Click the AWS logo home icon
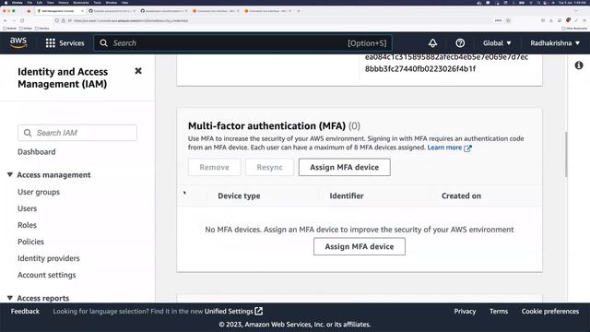The width and height of the screenshot is (590, 332). (x=18, y=43)
